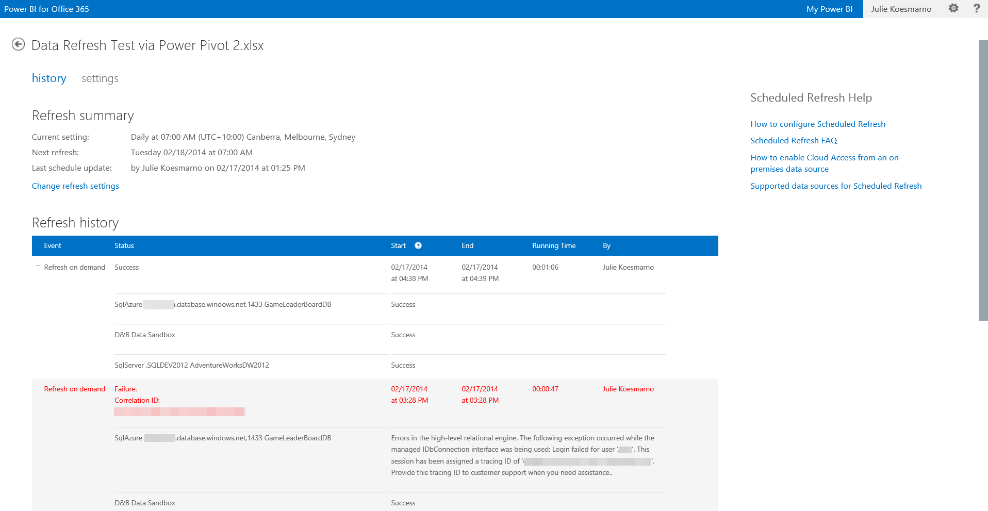Image resolution: width=988 pixels, height=511 pixels.
Task: Click the red Failure. status text
Action: [x=126, y=389]
